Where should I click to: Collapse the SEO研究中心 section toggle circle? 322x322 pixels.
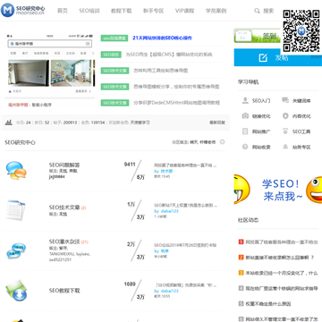222,142
